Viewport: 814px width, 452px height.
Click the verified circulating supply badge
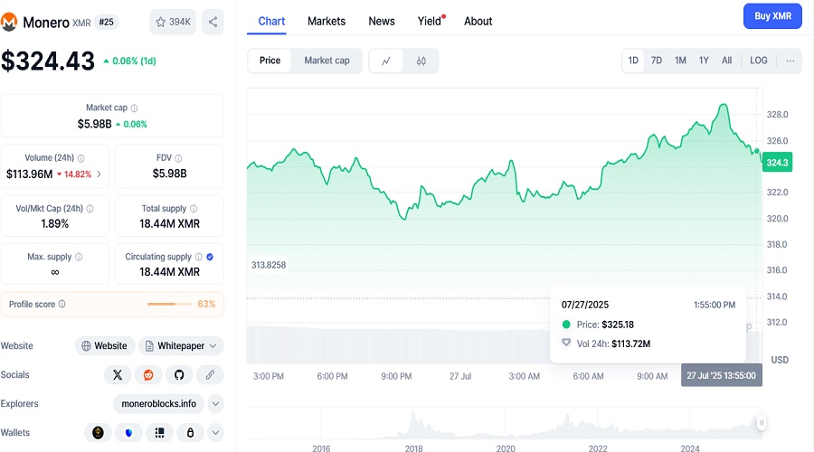pos(210,257)
